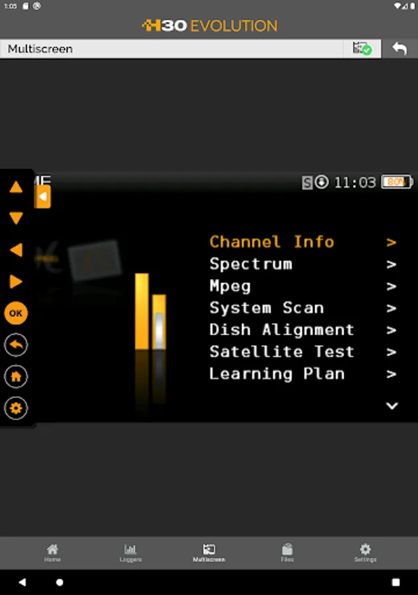Tap the orange right arrow control
The image size is (418, 595).
(x=16, y=282)
